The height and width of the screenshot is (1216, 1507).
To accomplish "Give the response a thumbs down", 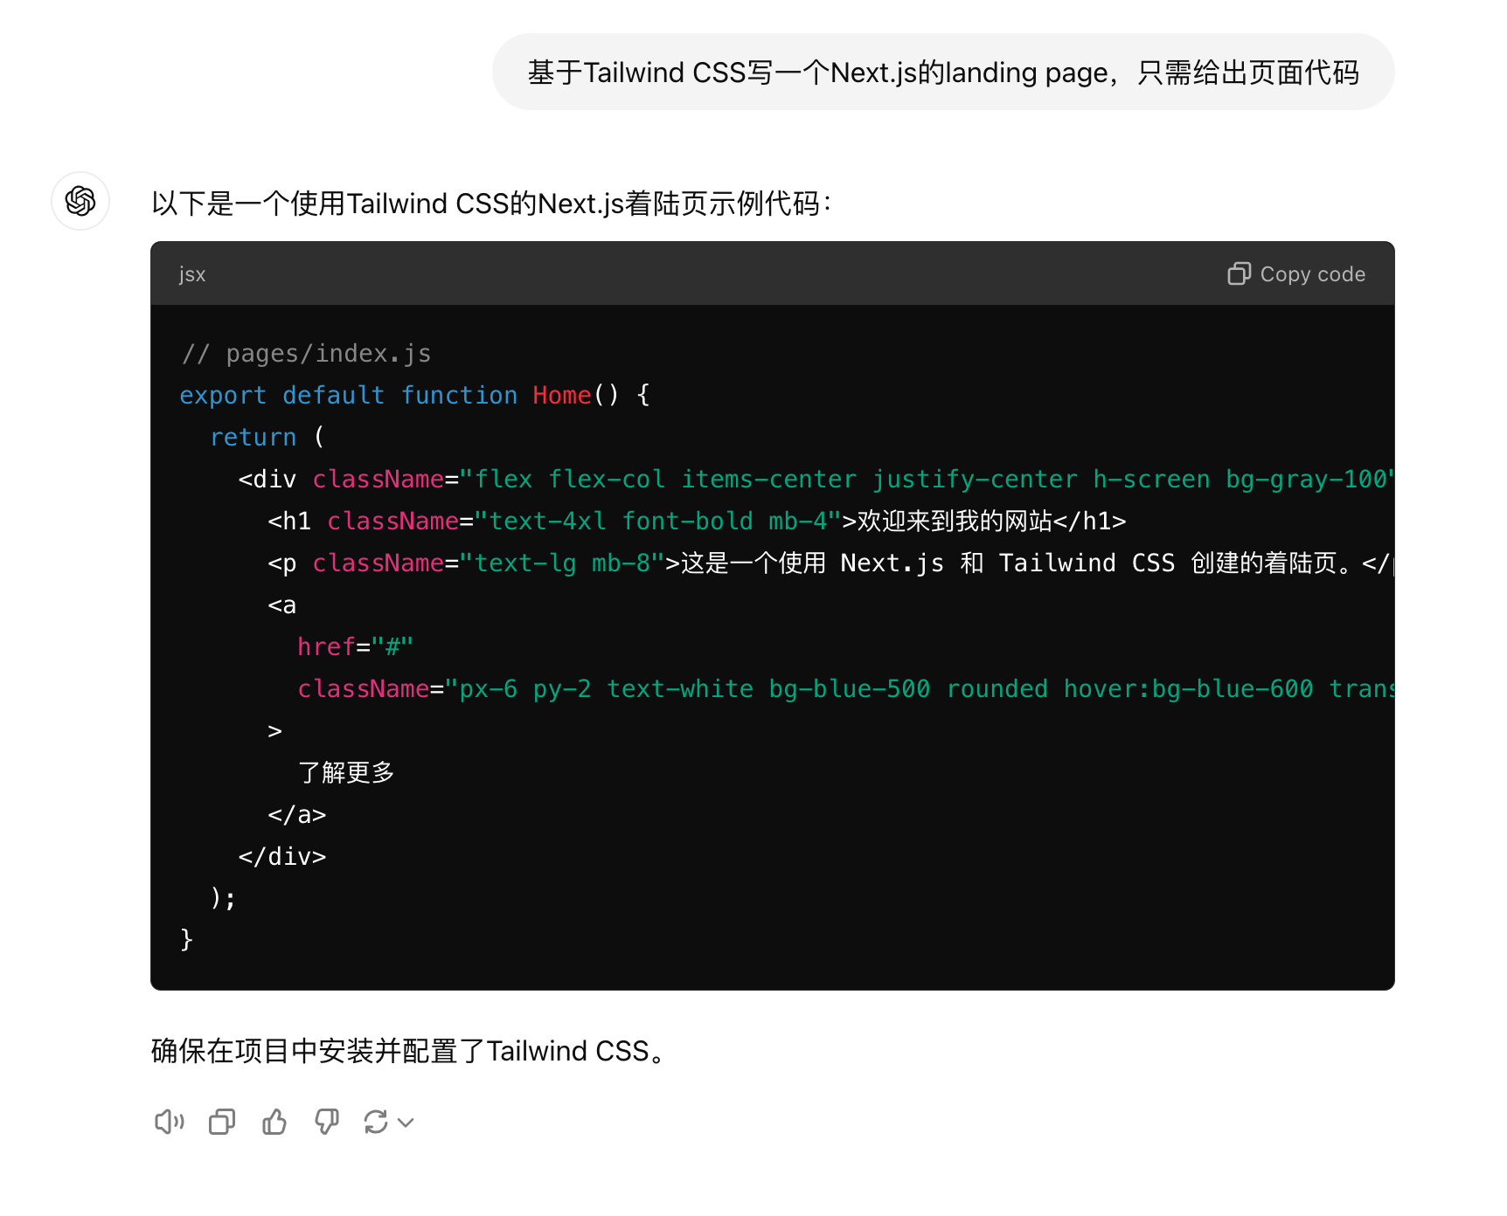I will click(x=327, y=1122).
